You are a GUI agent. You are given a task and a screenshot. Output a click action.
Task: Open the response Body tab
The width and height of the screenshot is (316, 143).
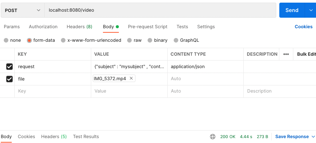pyautogui.click(x=6, y=137)
